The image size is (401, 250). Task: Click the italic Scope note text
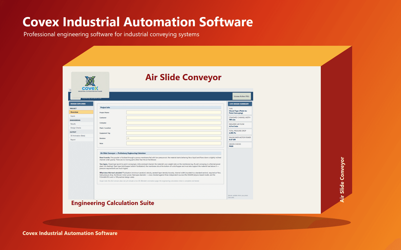click(149, 181)
